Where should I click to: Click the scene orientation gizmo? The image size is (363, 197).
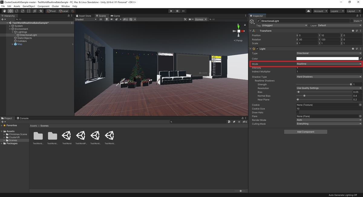239,31
